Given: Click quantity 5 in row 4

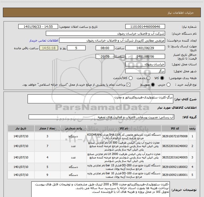Looking at the screenshot, I should (47, 167).
